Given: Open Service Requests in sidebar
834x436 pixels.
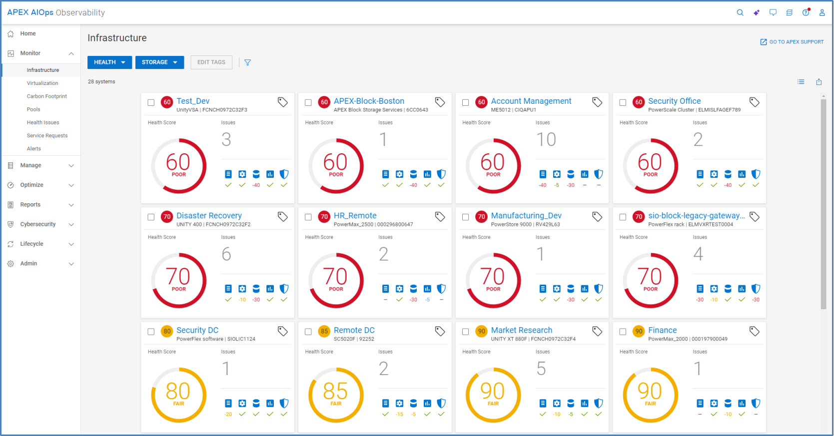Looking at the screenshot, I should 47,135.
